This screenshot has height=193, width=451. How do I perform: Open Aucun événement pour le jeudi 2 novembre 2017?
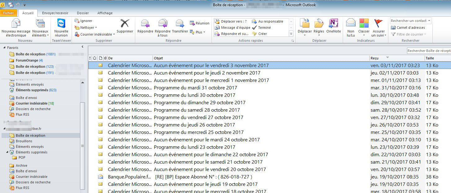point(269,73)
